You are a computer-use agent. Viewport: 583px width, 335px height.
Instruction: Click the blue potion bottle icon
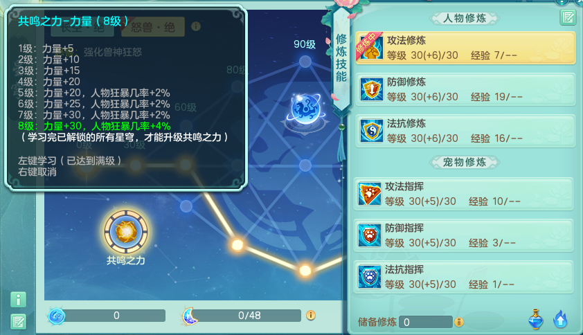[x=536, y=319]
